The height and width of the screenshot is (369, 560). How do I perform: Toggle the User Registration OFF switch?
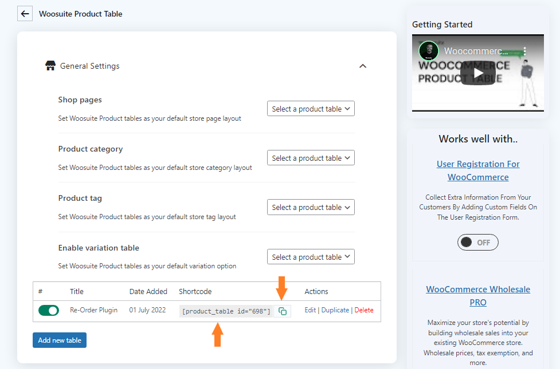(478, 243)
